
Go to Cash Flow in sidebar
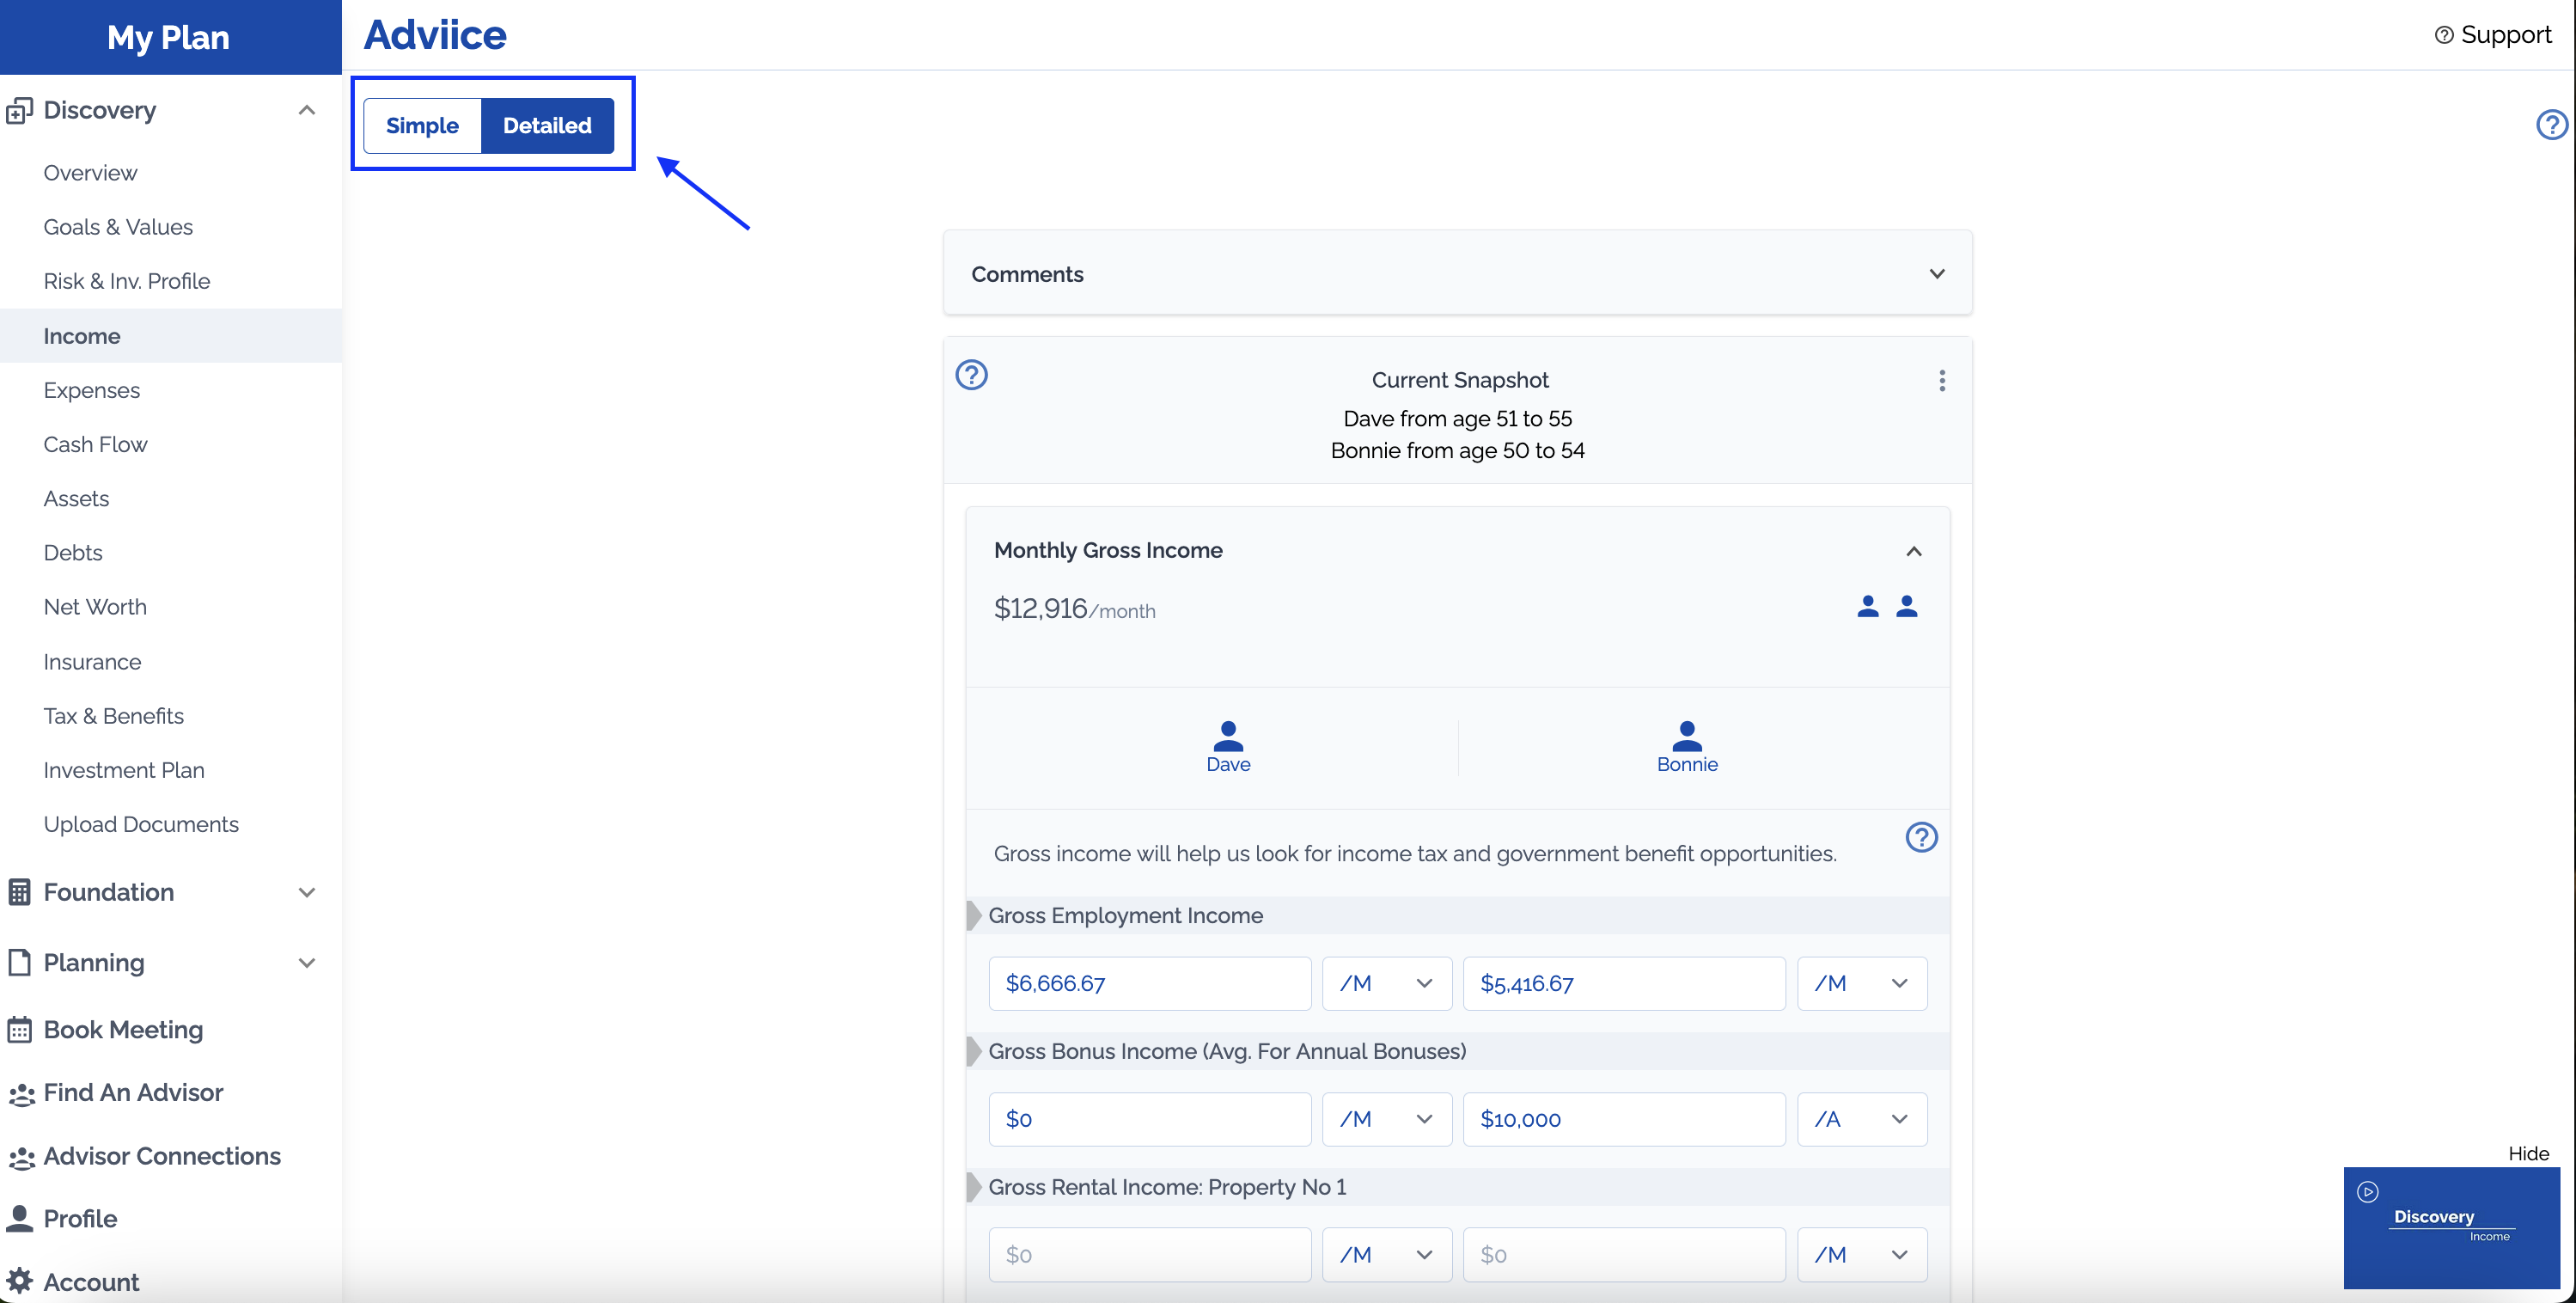click(x=95, y=444)
